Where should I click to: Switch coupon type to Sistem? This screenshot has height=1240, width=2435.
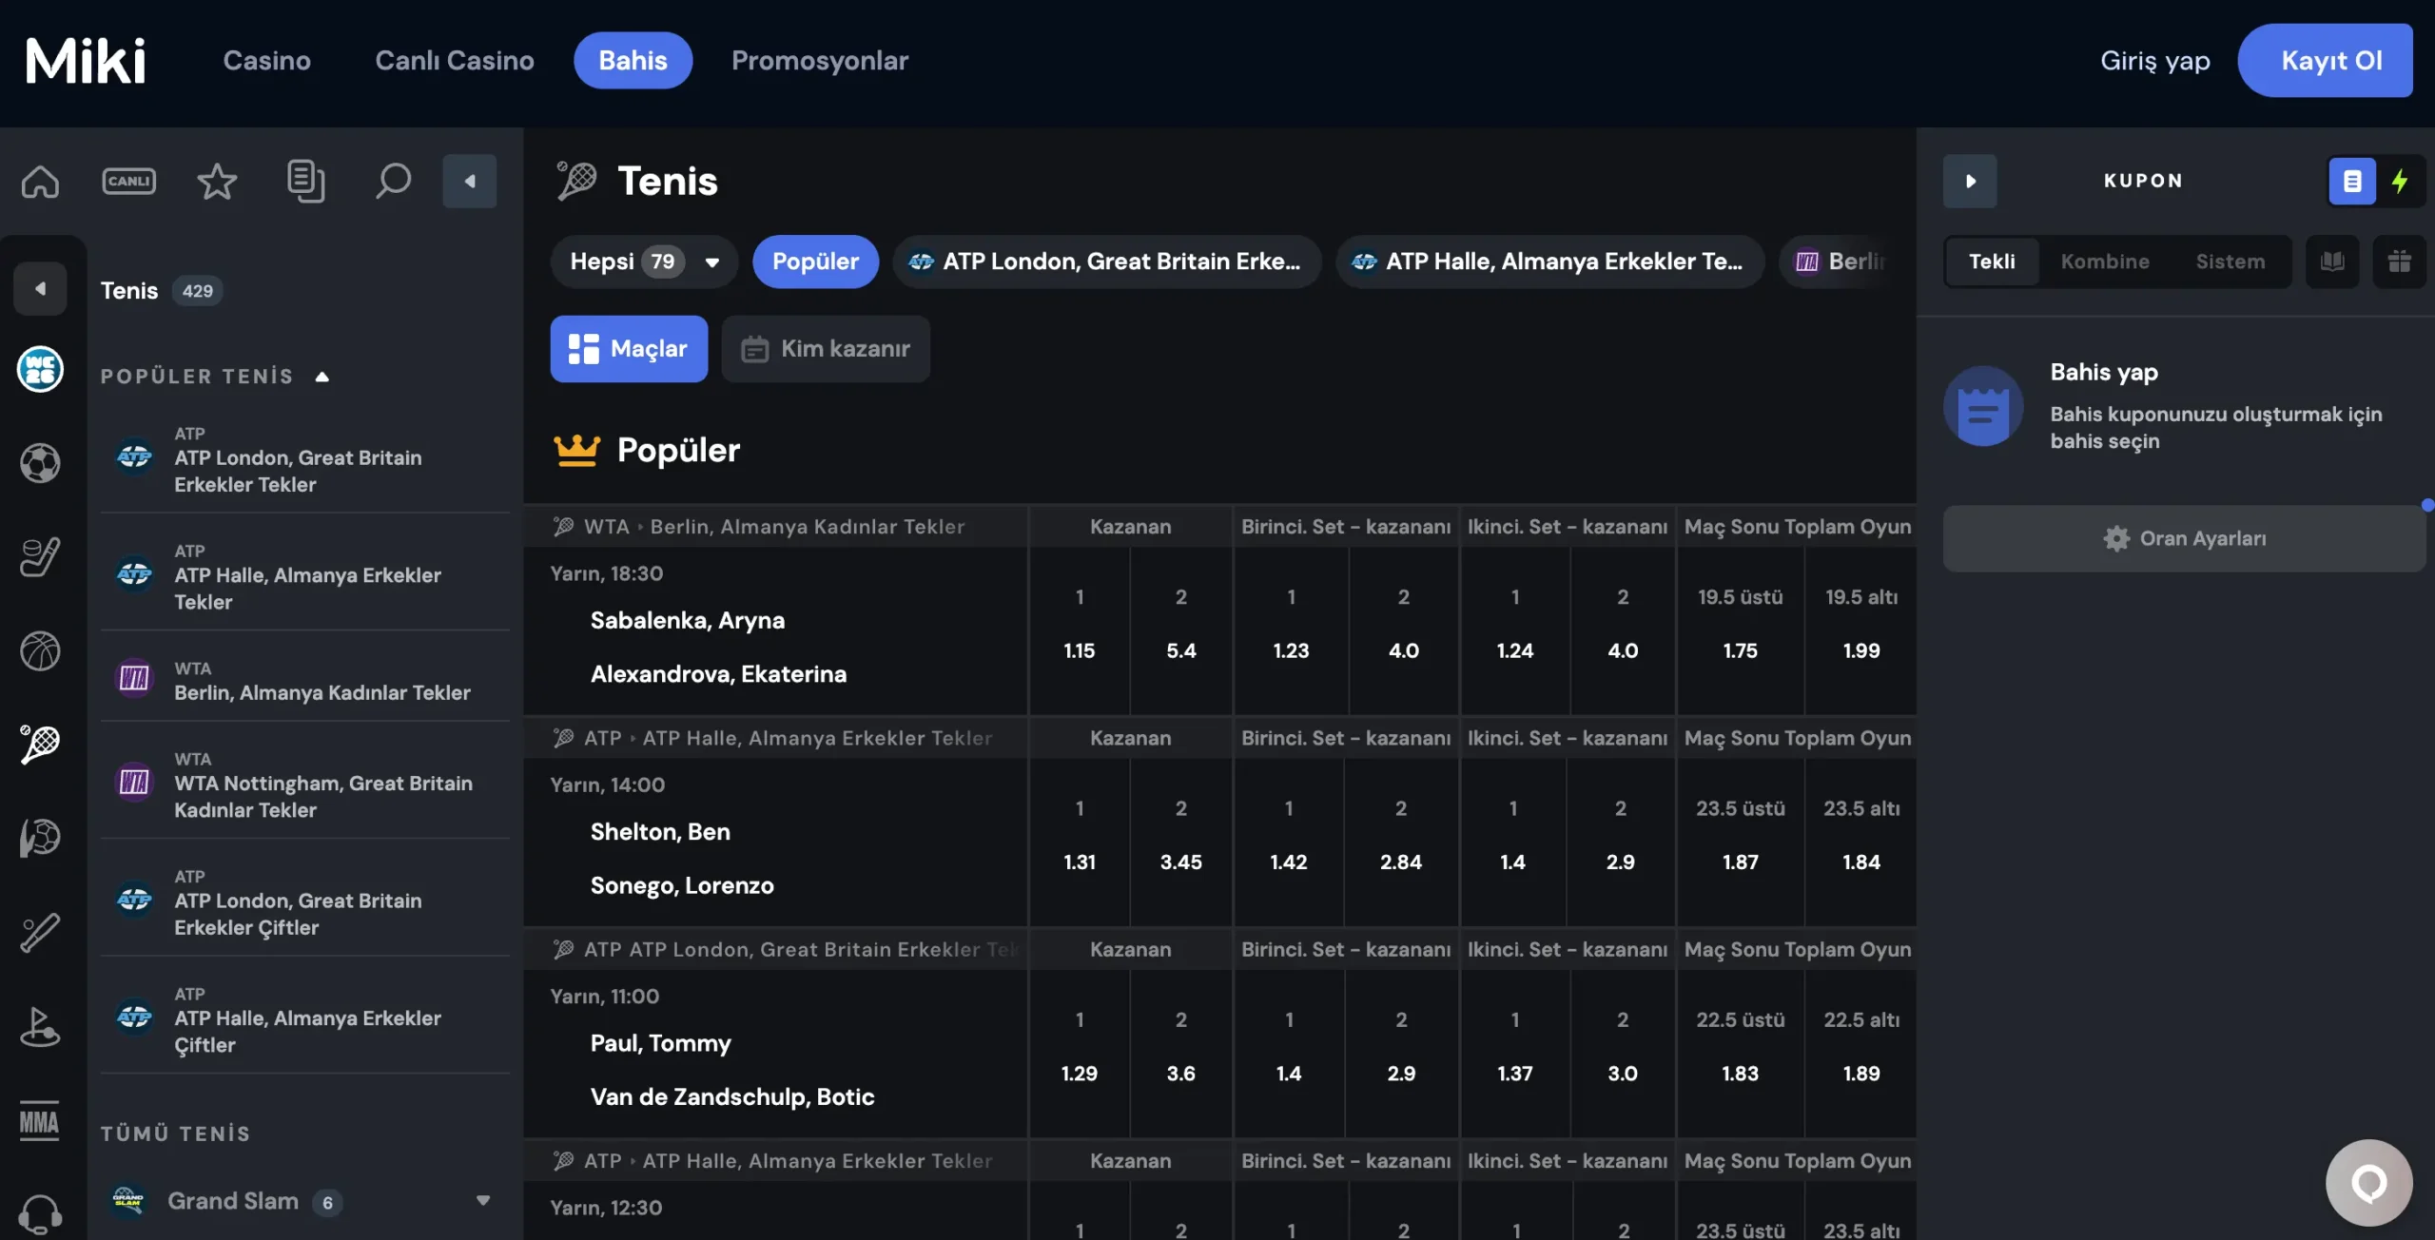click(2230, 262)
